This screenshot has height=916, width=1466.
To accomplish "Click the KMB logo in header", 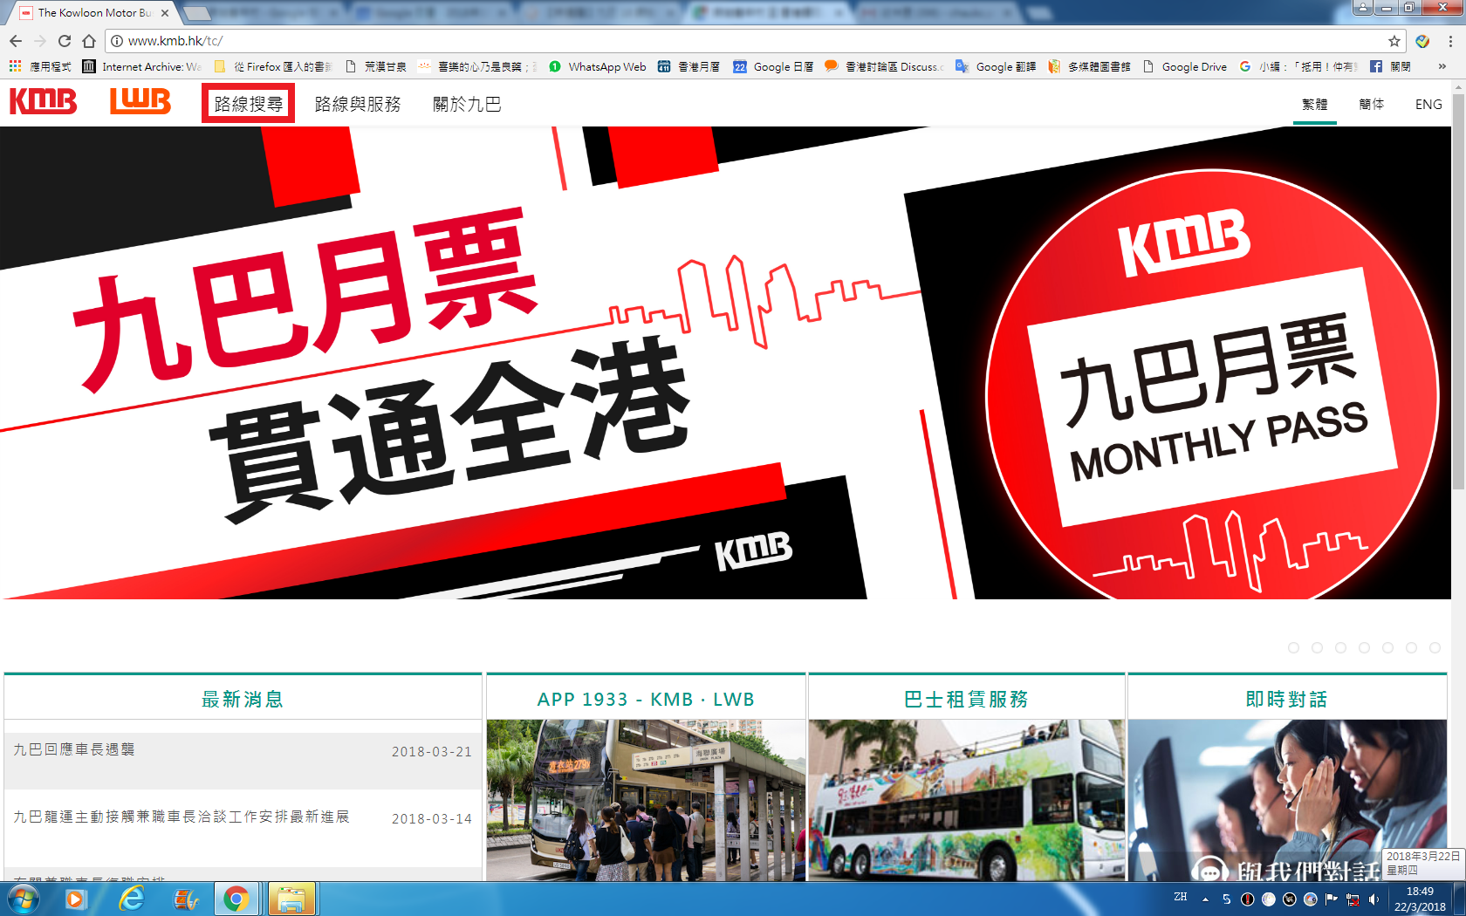I will (43, 102).
